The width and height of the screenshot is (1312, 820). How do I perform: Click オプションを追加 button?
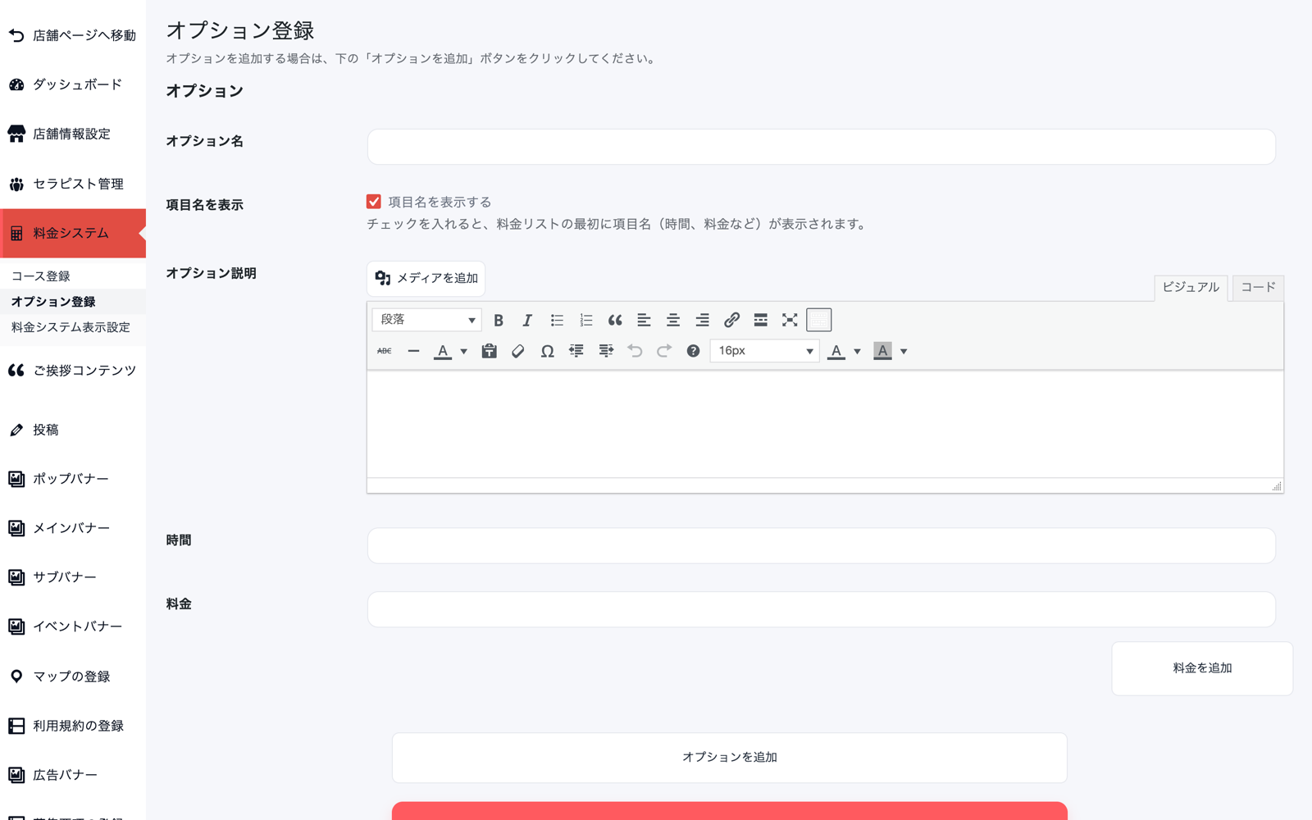730,758
